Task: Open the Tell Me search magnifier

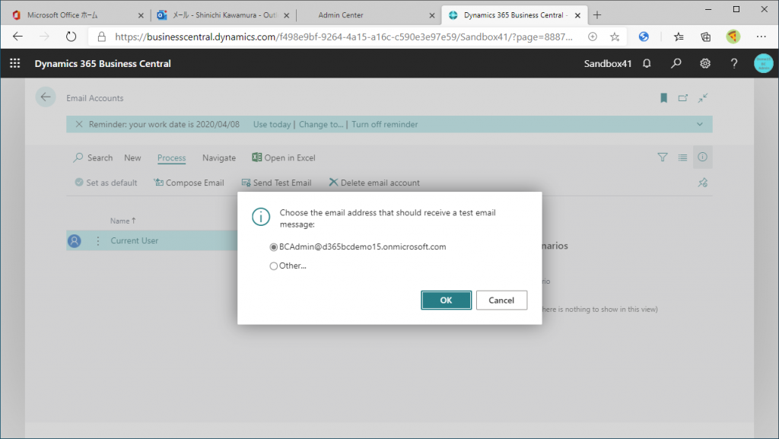Action: click(676, 64)
